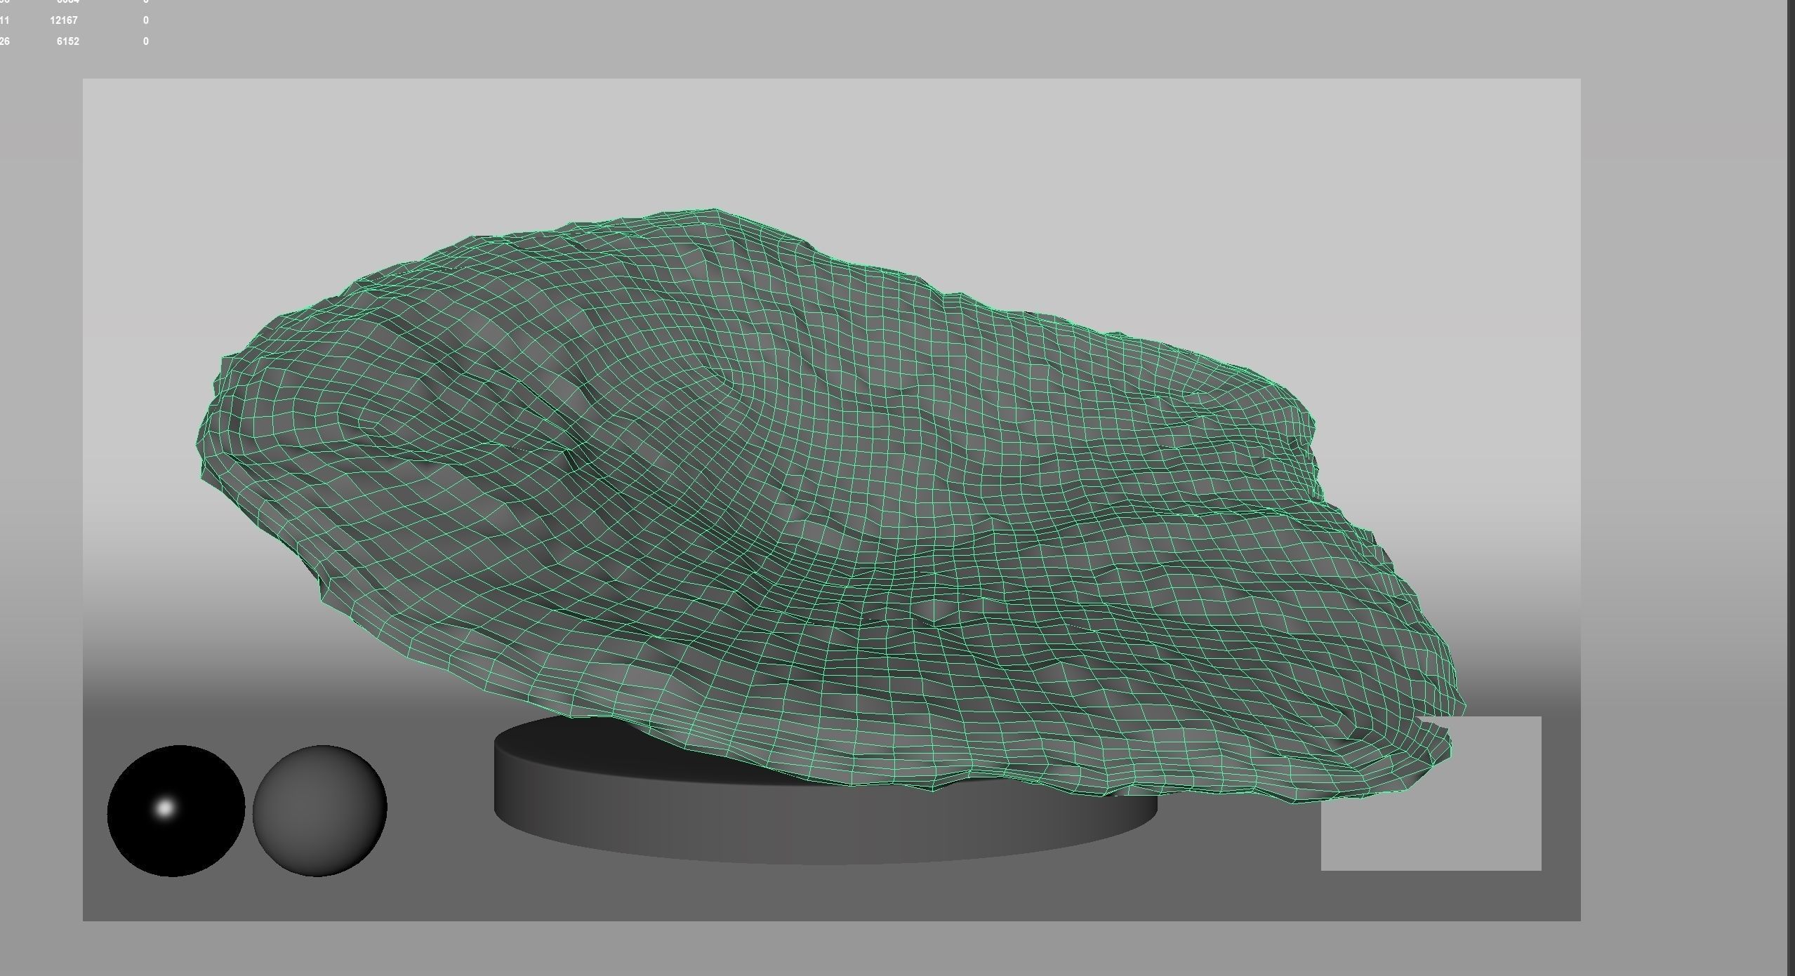Click the gradient backdrop above the rock
1795x976 pixels.
tap(842, 140)
